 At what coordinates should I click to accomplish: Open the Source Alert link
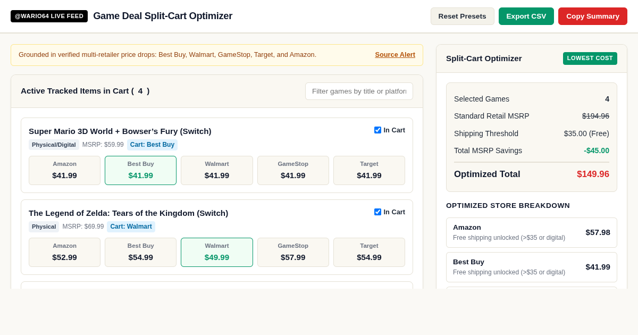click(395, 55)
